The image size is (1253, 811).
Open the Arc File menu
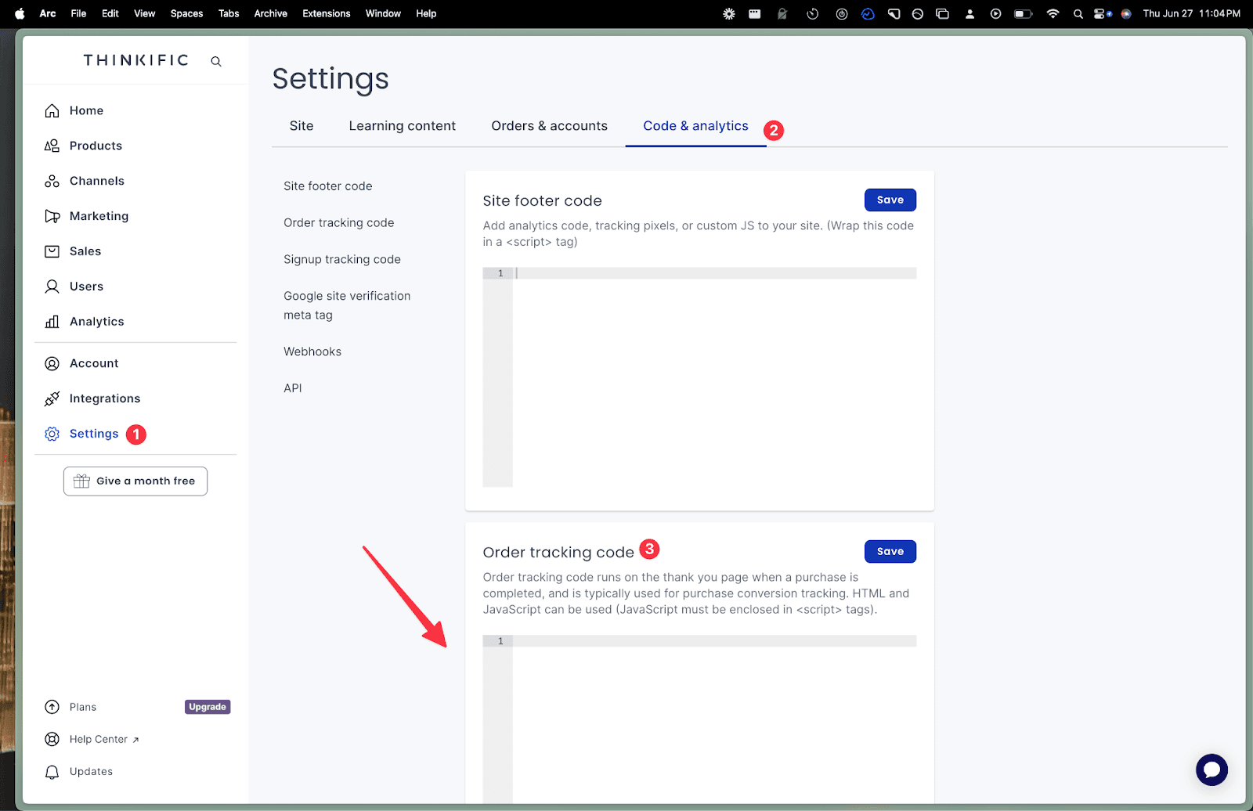(x=78, y=13)
